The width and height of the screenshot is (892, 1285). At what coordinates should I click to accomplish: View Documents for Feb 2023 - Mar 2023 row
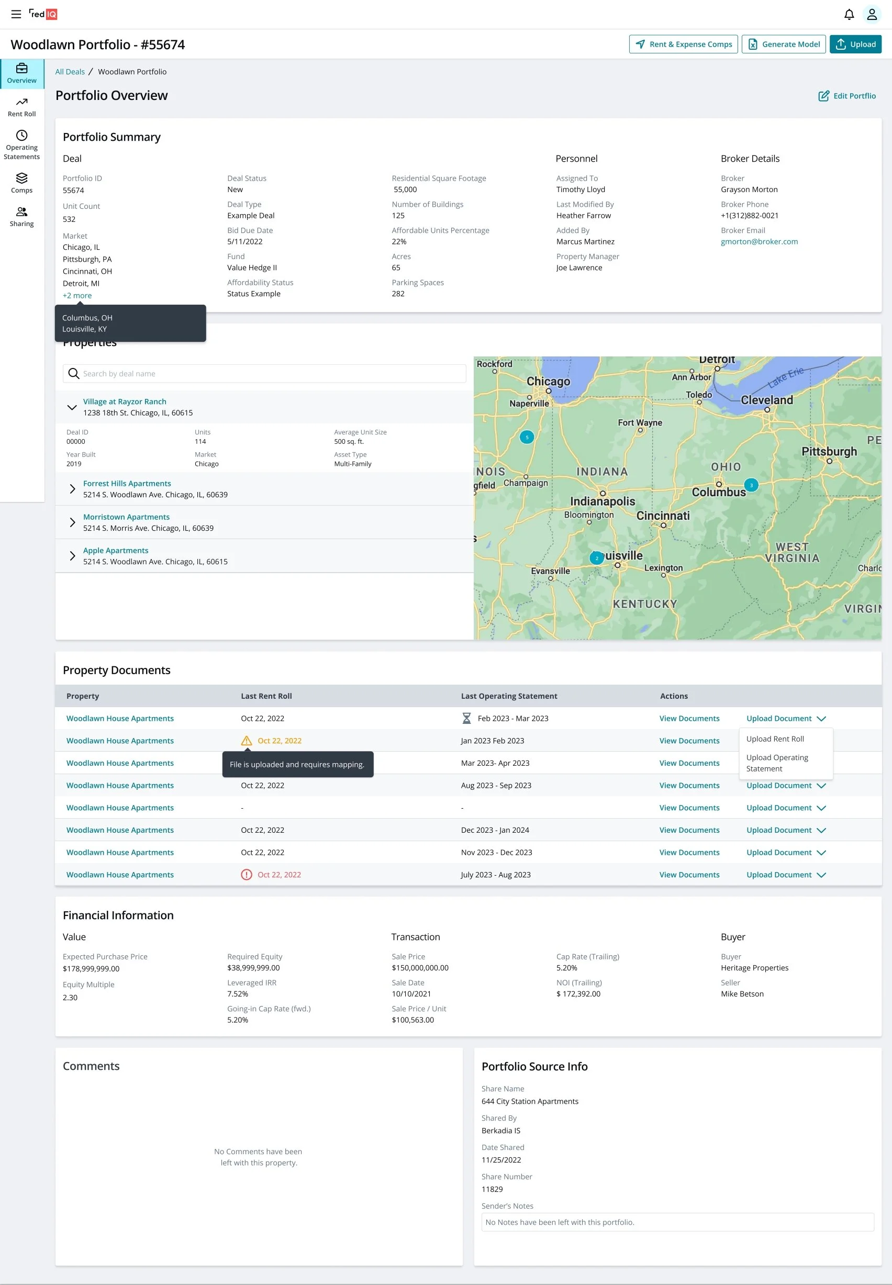click(x=689, y=719)
